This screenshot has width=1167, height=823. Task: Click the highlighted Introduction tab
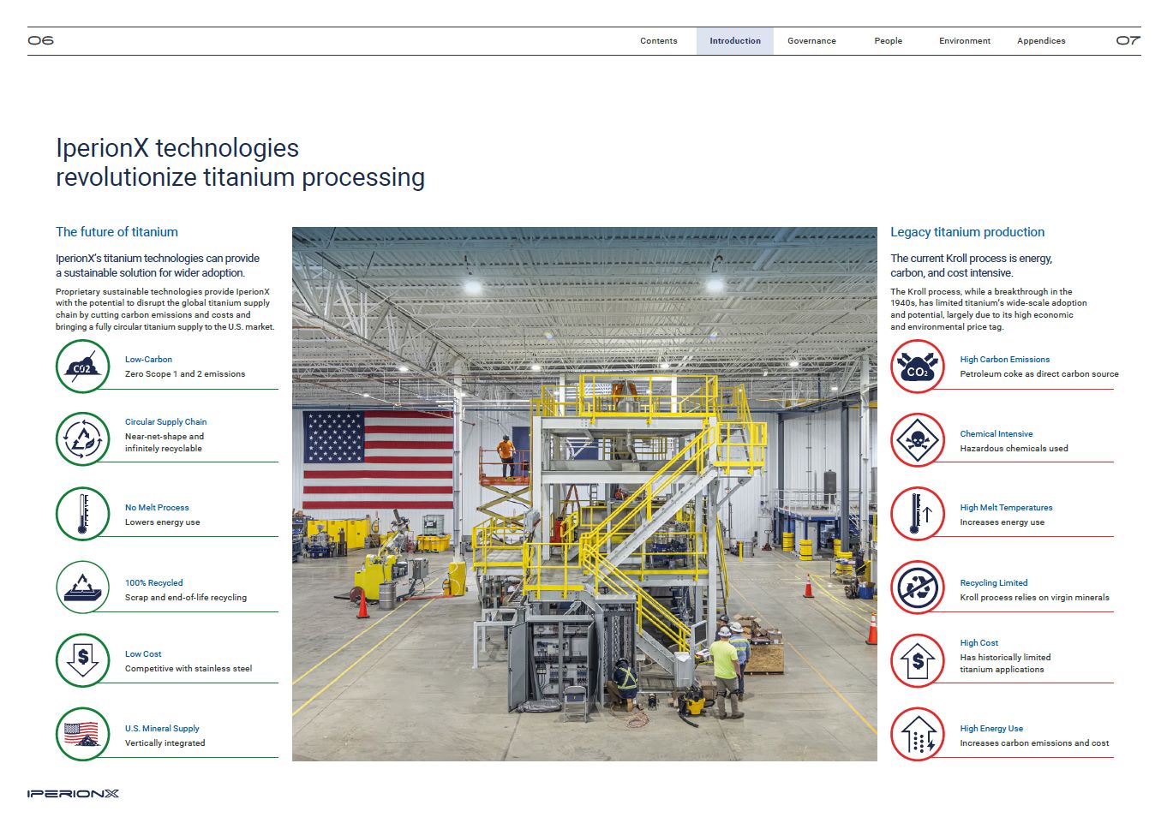pos(734,41)
